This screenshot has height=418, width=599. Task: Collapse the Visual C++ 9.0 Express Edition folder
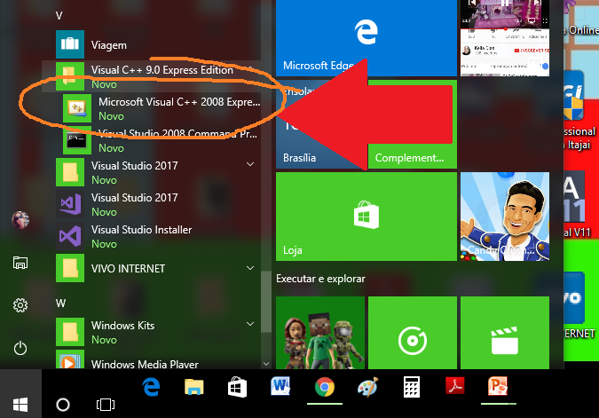click(x=251, y=70)
